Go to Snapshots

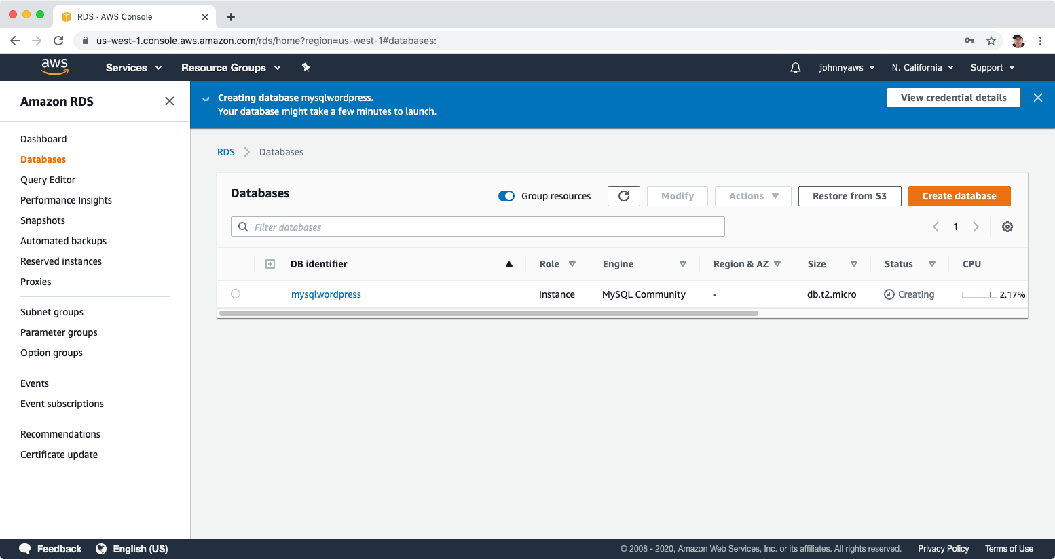[x=43, y=220]
